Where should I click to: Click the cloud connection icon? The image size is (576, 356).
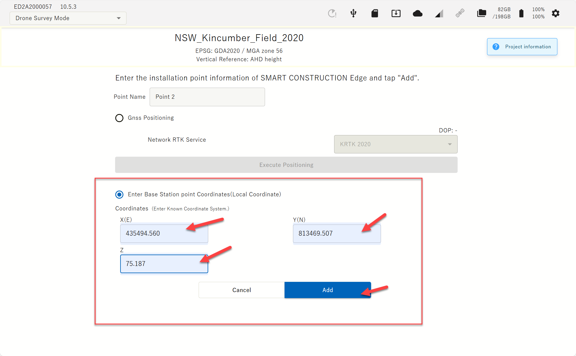pos(418,14)
